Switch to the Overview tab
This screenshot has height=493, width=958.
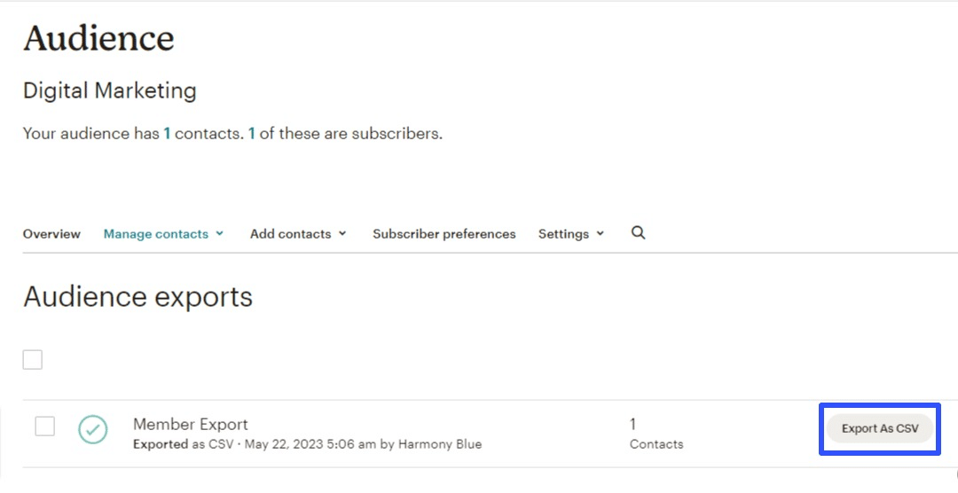point(51,234)
